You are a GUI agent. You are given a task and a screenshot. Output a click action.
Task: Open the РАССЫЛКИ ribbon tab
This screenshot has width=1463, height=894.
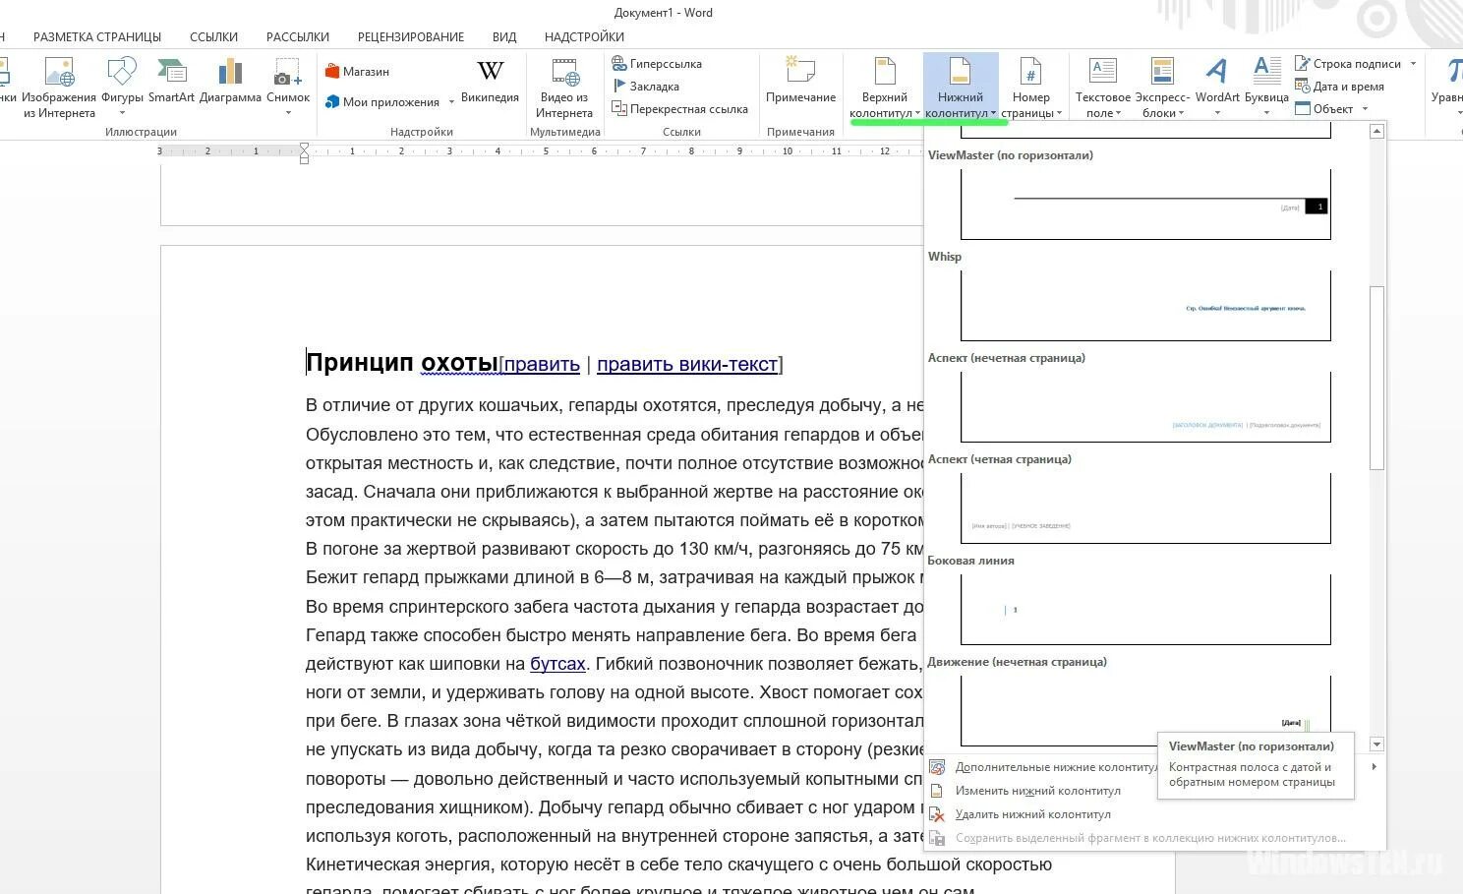pos(297,36)
